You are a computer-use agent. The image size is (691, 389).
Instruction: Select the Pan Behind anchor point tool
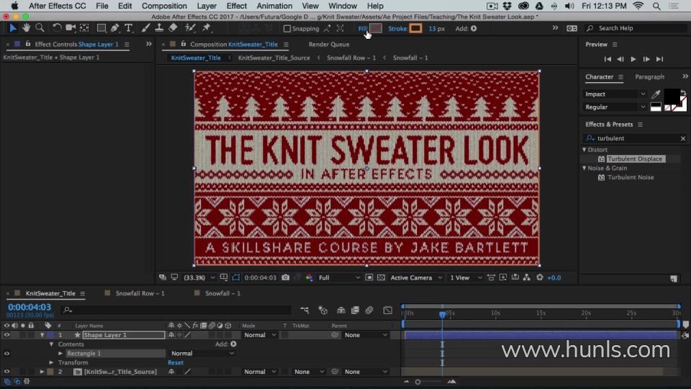click(x=84, y=28)
